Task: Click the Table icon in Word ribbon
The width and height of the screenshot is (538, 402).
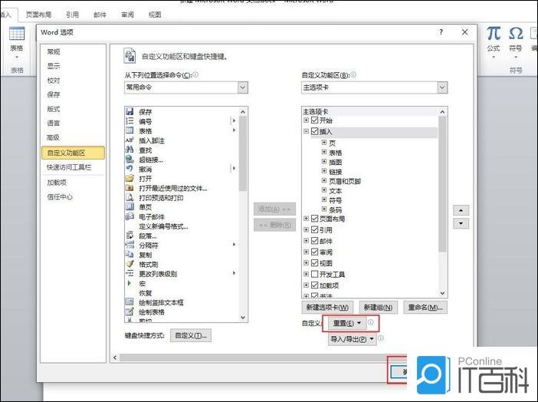Action: [x=16, y=34]
